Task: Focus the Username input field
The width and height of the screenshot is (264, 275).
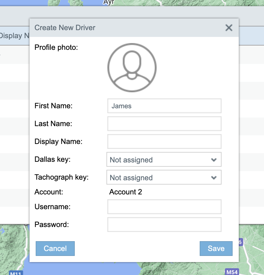Action: (x=164, y=207)
